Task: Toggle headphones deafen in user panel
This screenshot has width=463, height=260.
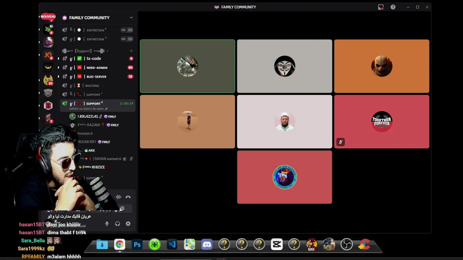Action: coord(118,224)
